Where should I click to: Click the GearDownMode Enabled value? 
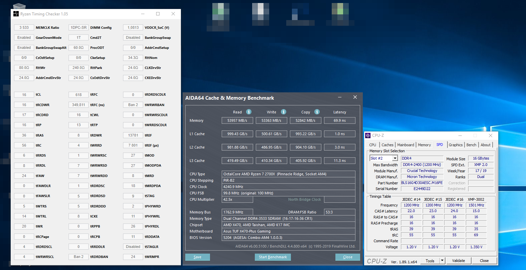[x=24, y=37]
